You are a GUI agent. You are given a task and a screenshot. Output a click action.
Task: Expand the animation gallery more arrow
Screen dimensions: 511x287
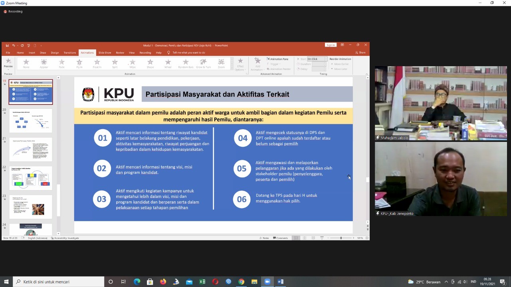[232, 69]
